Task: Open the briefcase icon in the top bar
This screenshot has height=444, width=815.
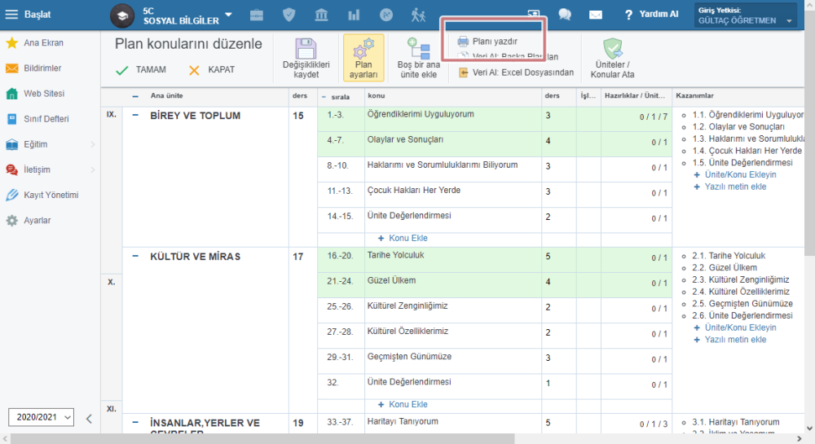Action: [256, 15]
